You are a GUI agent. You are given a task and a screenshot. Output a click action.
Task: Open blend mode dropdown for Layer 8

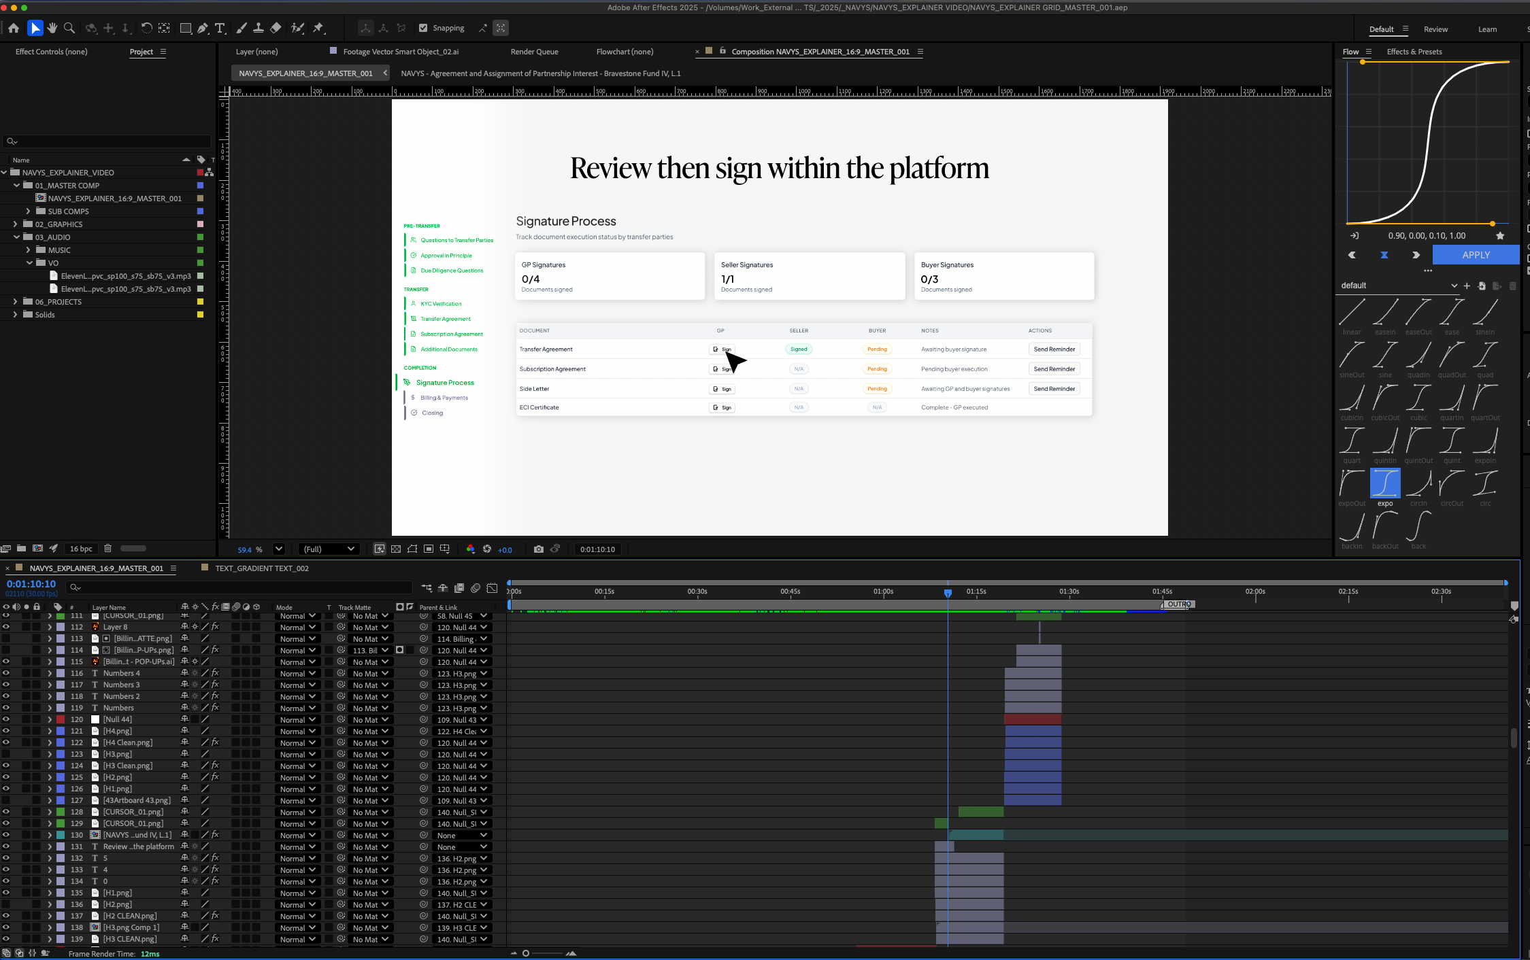tap(298, 628)
